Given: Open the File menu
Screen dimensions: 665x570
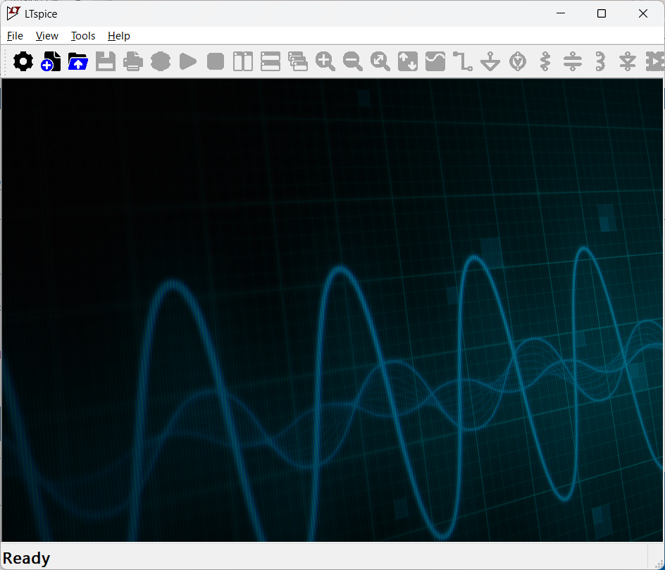Looking at the screenshot, I should (x=15, y=36).
